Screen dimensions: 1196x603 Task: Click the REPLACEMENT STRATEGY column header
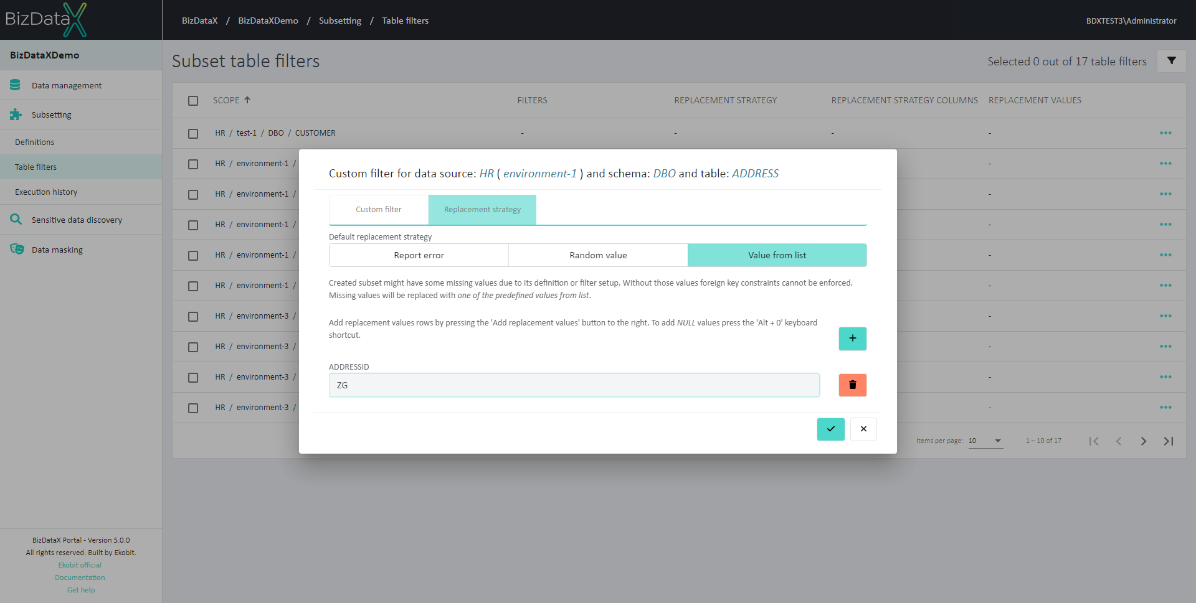click(x=725, y=100)
